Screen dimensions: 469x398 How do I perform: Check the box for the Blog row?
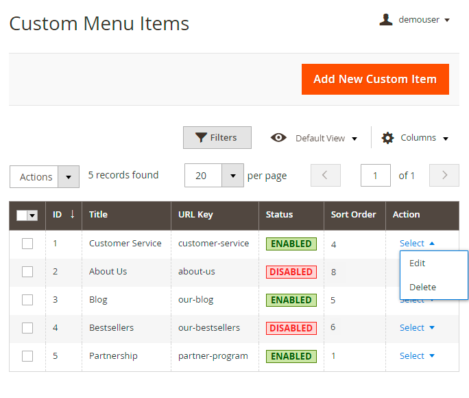click(27, 300)
